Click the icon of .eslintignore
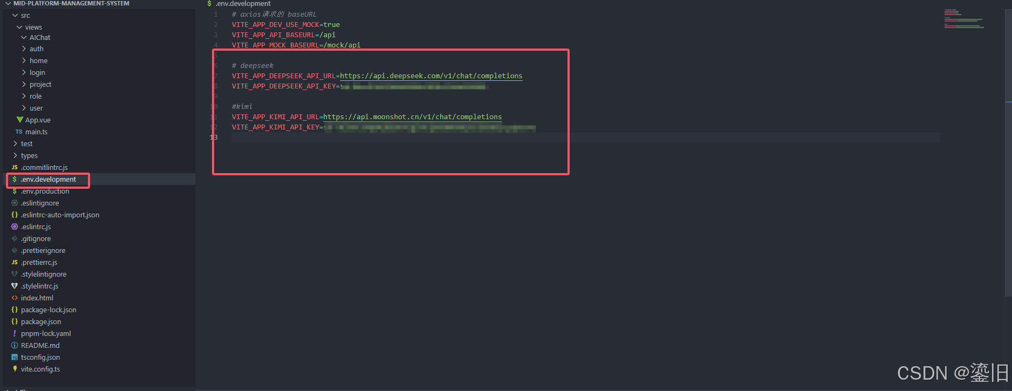The width and height of the screenshot is (1012, 391). click(15, 203)
